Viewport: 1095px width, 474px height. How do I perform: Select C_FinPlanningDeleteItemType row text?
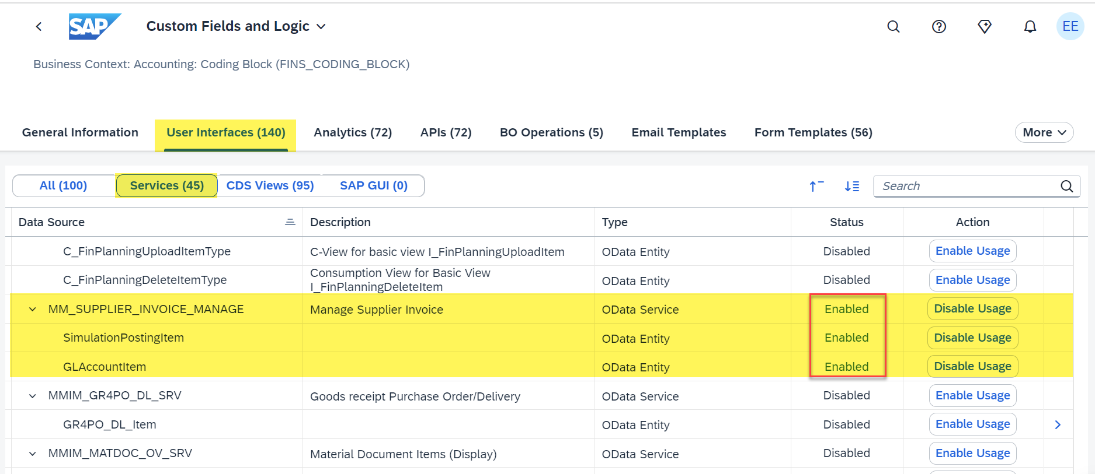[145, 280]
